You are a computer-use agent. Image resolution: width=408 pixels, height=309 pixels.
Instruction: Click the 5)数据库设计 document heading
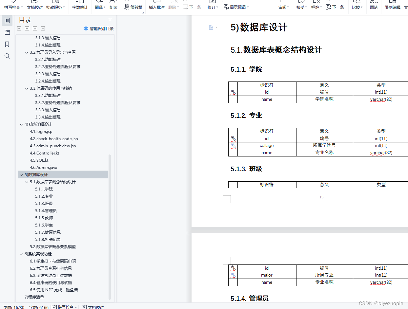click(x=259, y=27)
